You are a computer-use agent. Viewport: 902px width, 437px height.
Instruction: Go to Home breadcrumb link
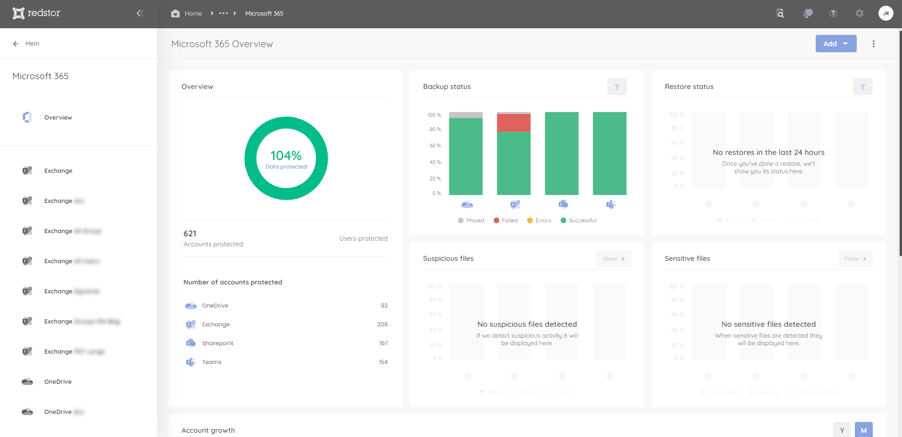[193, 13]
